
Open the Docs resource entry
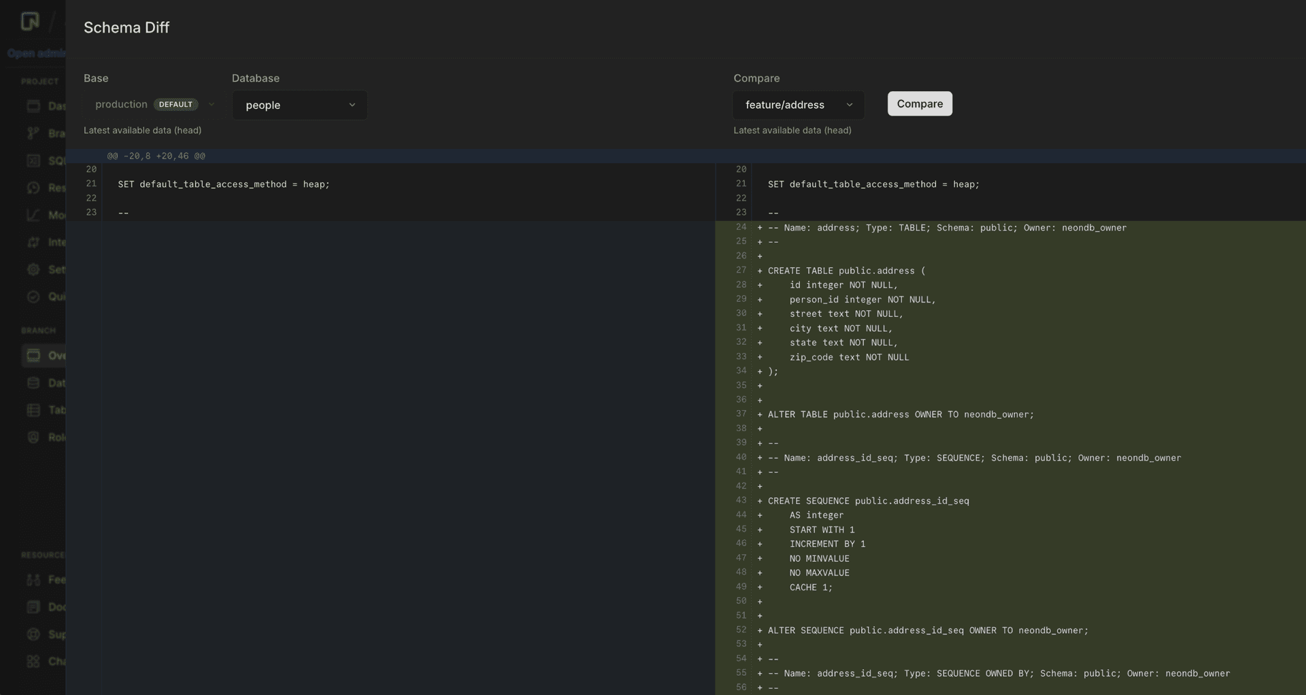point(34,607)
